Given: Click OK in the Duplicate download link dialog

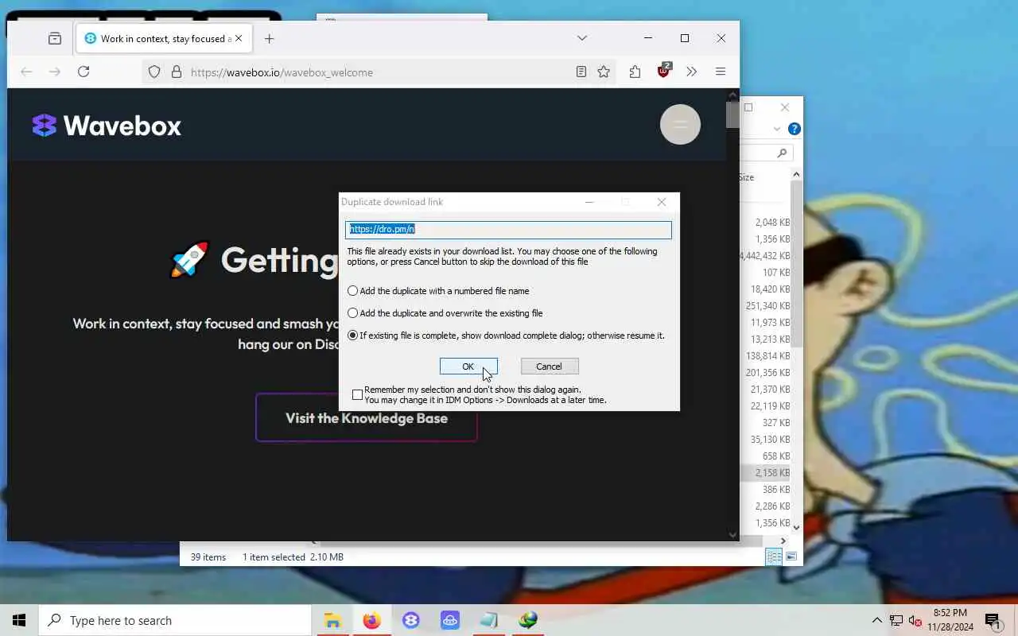Looking at the screenshot, I should coord(468,366).
